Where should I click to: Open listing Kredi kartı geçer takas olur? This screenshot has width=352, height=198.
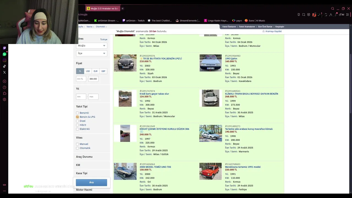(154, 94)
